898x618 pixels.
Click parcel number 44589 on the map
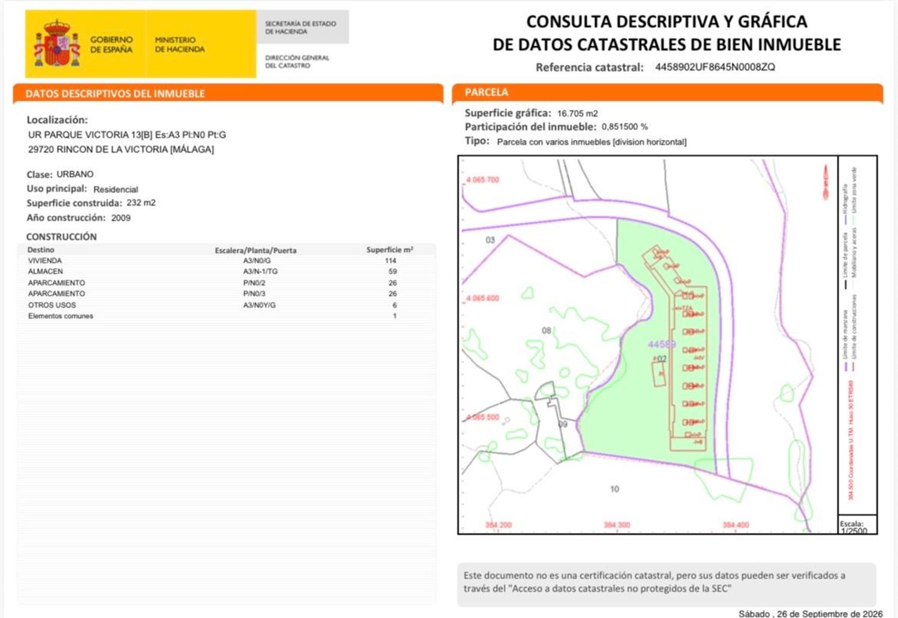[662, 344]
